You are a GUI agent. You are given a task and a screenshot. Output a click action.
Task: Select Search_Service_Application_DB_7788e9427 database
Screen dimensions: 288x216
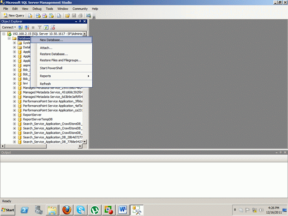(53, 142)
